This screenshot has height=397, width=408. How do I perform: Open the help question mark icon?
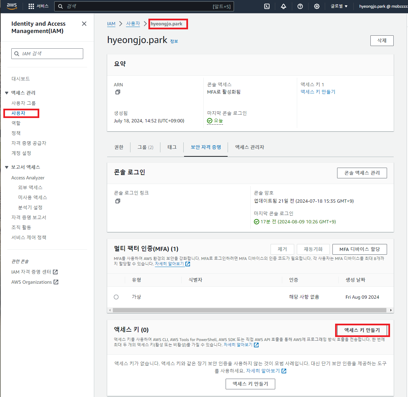[300, 6]
